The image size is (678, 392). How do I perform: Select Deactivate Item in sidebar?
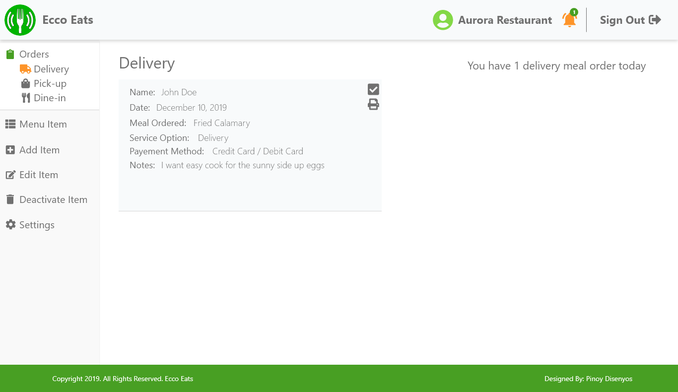pos(53,199)
